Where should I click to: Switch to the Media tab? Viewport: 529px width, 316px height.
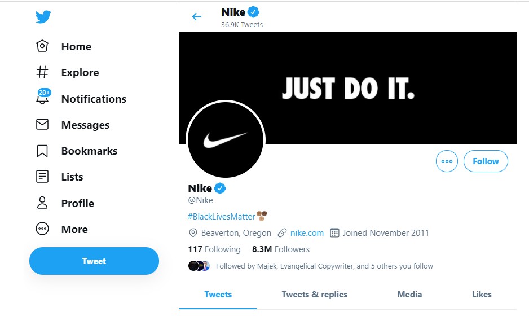tap(409, 294)
